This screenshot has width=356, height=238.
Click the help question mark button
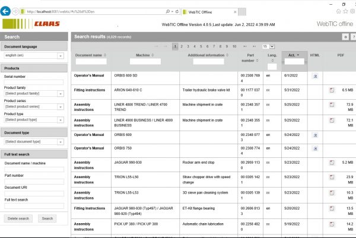click(x=354, y=37)
